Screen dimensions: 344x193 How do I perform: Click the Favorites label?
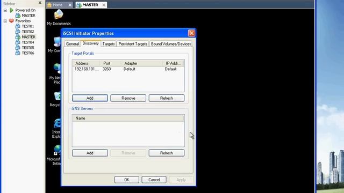pos(23,21)
